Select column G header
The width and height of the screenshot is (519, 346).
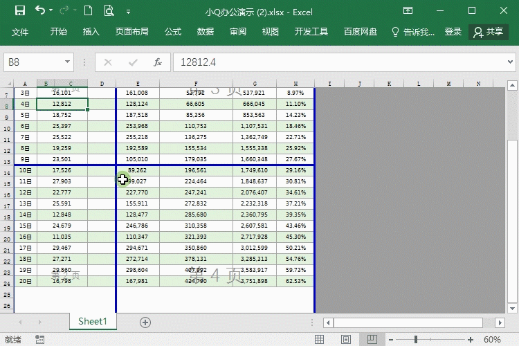255,84
